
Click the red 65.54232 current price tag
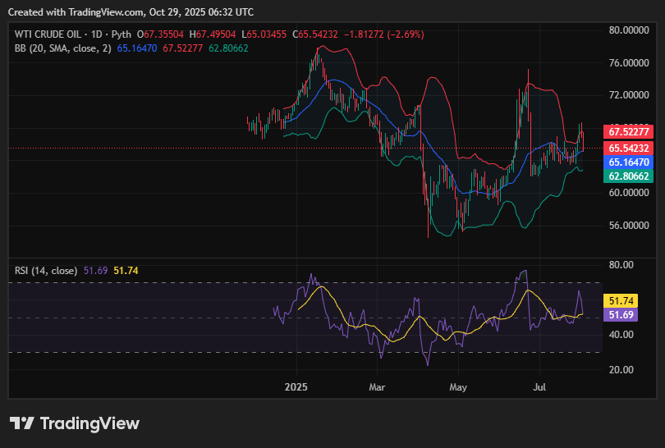(x=629, y=148)
